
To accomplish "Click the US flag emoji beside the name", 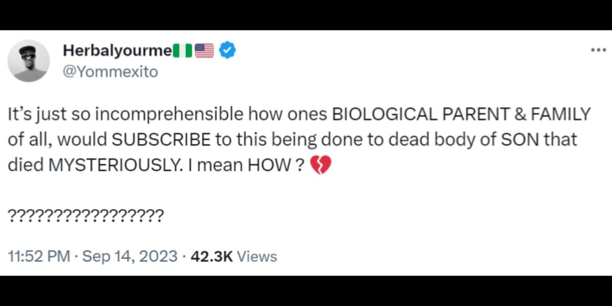I will pyautogui.click(x=204, y=50).
